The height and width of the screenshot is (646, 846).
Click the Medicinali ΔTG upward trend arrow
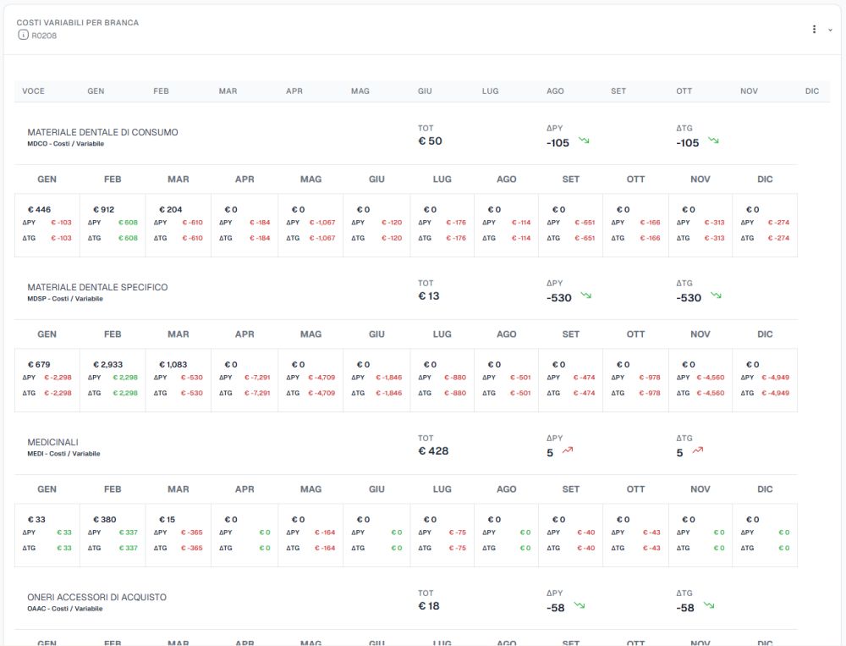(x=698, y=450)
